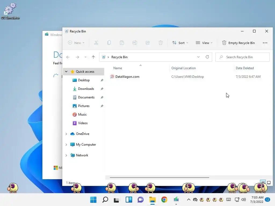Viewport: 275px width, 206px height.
Task: Open the touch keyboard tray icon
Action: [229, 200]
